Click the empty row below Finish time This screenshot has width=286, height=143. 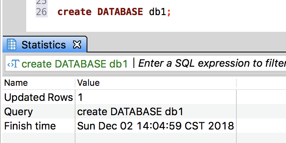coord(119,138)
